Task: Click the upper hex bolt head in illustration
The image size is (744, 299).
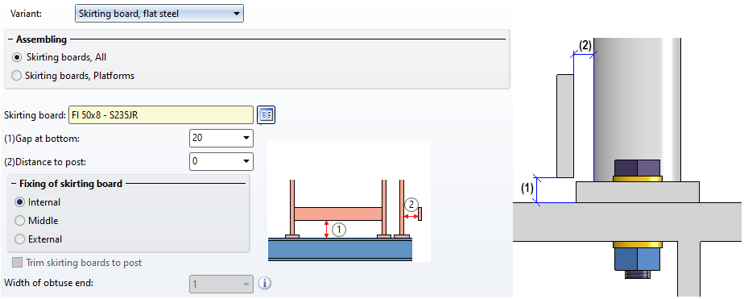Action: [x=637, y=168]
